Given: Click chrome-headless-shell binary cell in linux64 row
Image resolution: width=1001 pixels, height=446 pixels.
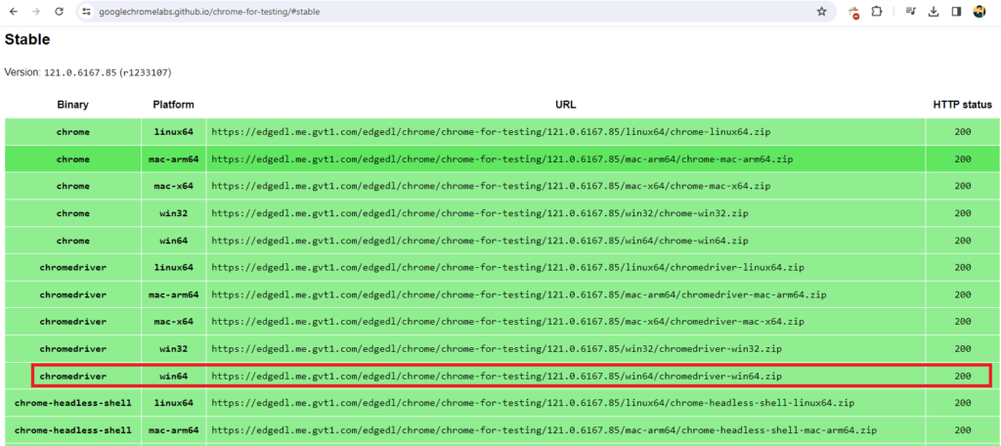Looking at the screenshot, I should click(72, 403).
